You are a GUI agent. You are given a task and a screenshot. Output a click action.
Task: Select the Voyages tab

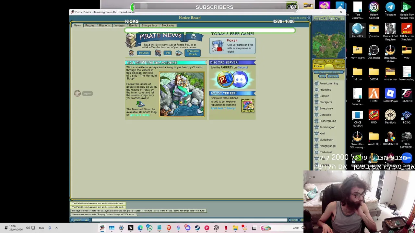(x=119, y=25)
